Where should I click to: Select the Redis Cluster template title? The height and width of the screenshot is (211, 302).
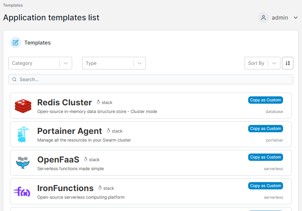tap(64, 102)
